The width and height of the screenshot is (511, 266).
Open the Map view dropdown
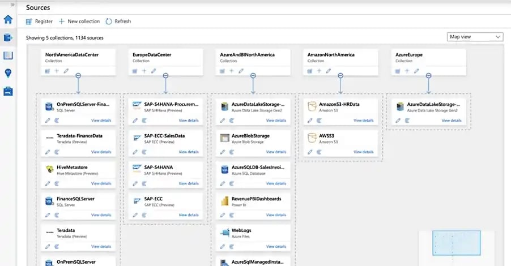[475, 37]
